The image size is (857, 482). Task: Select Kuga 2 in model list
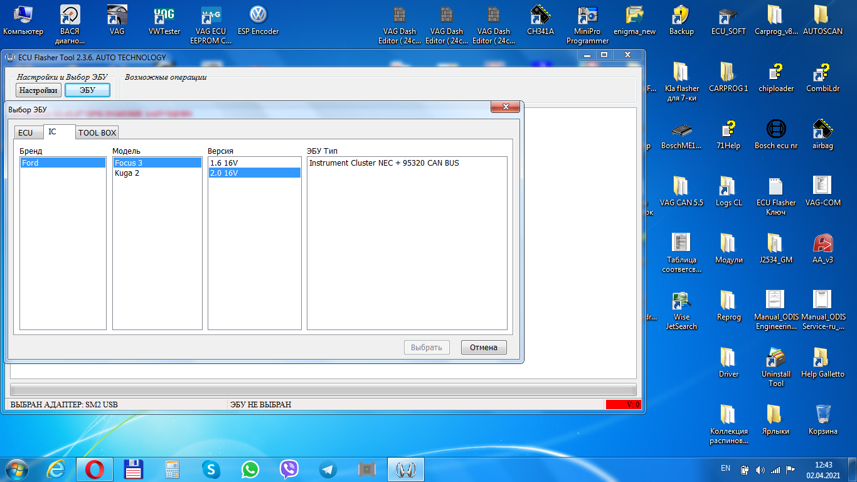coord(127,173)
